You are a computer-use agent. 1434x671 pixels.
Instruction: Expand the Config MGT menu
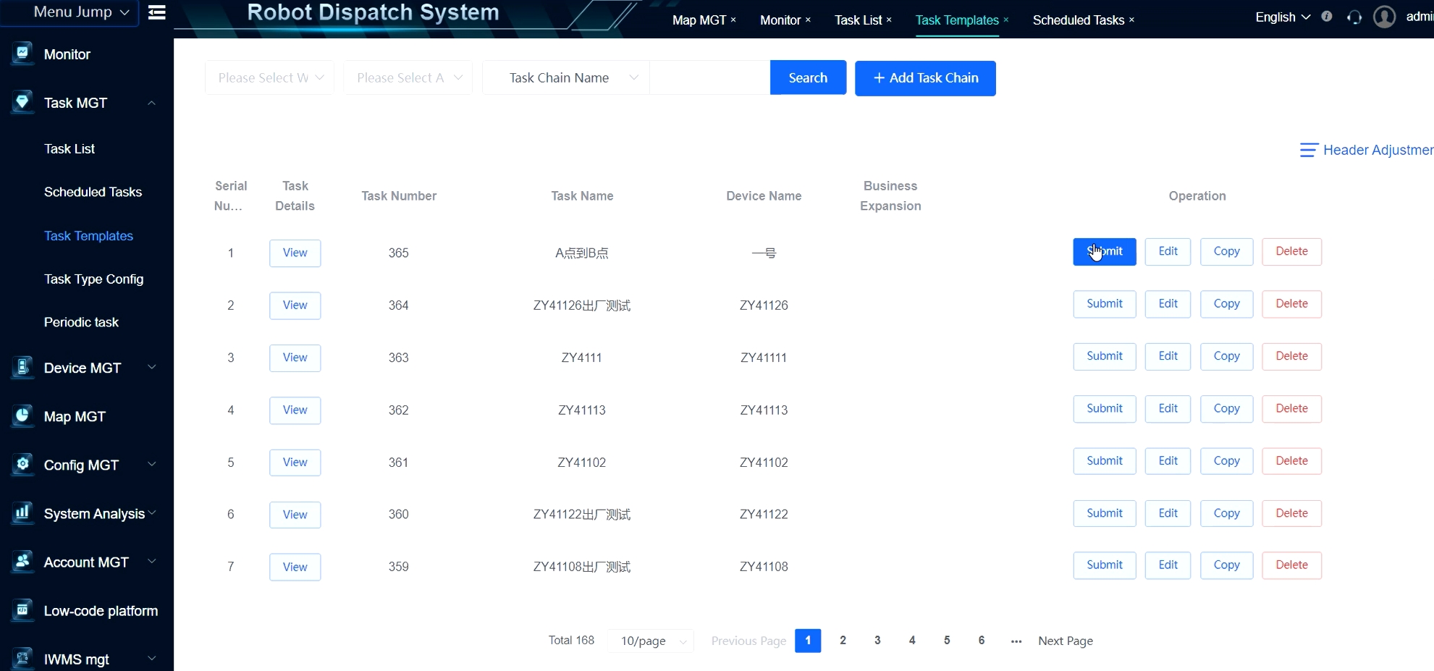151,464
